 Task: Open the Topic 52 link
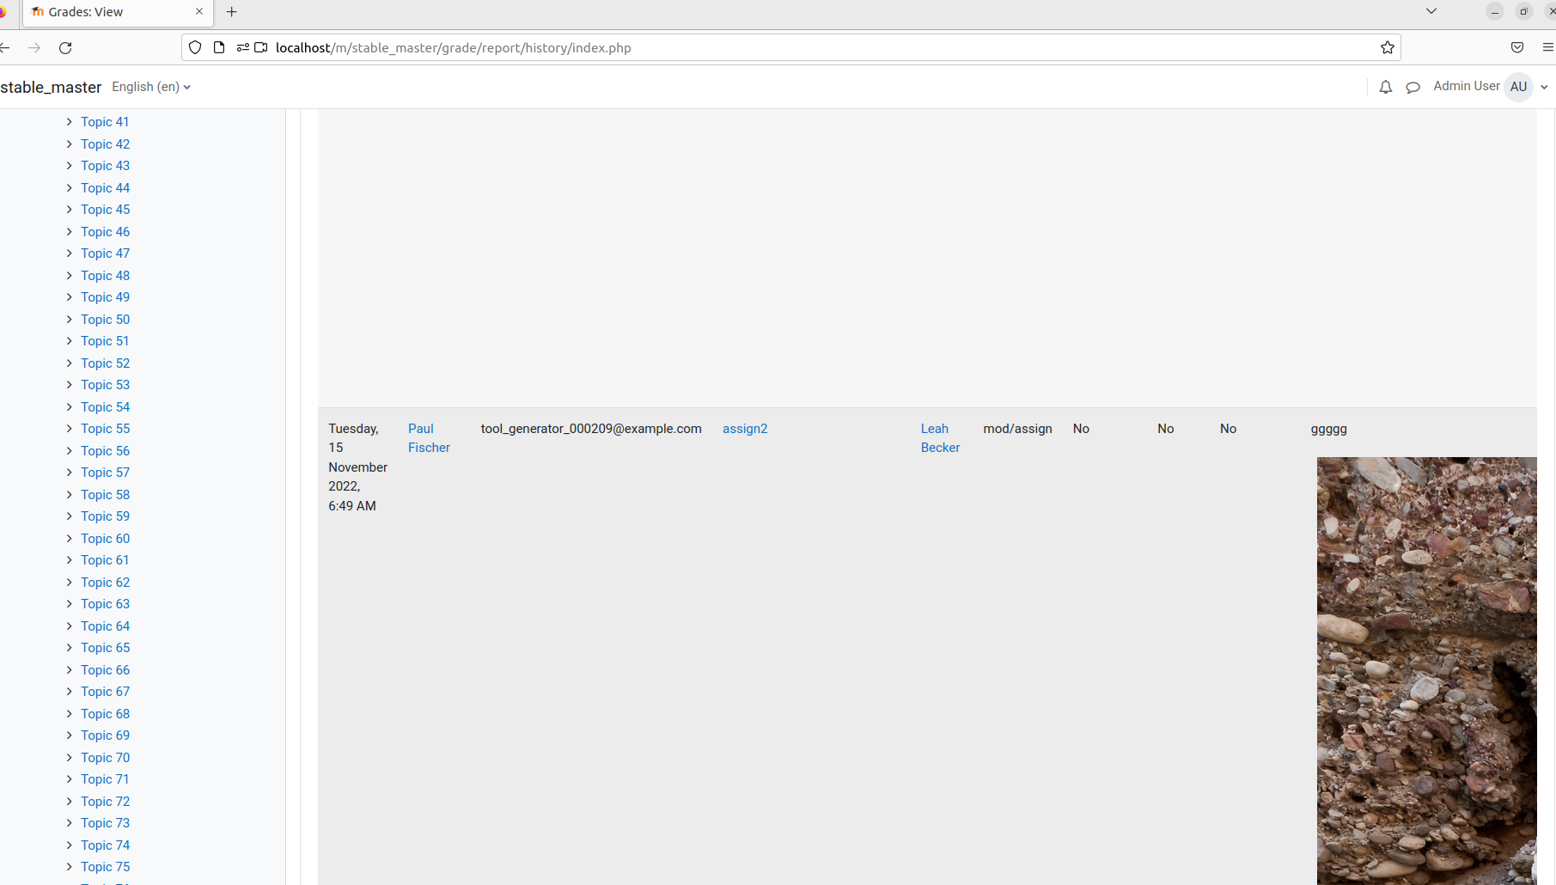point(106,363)
